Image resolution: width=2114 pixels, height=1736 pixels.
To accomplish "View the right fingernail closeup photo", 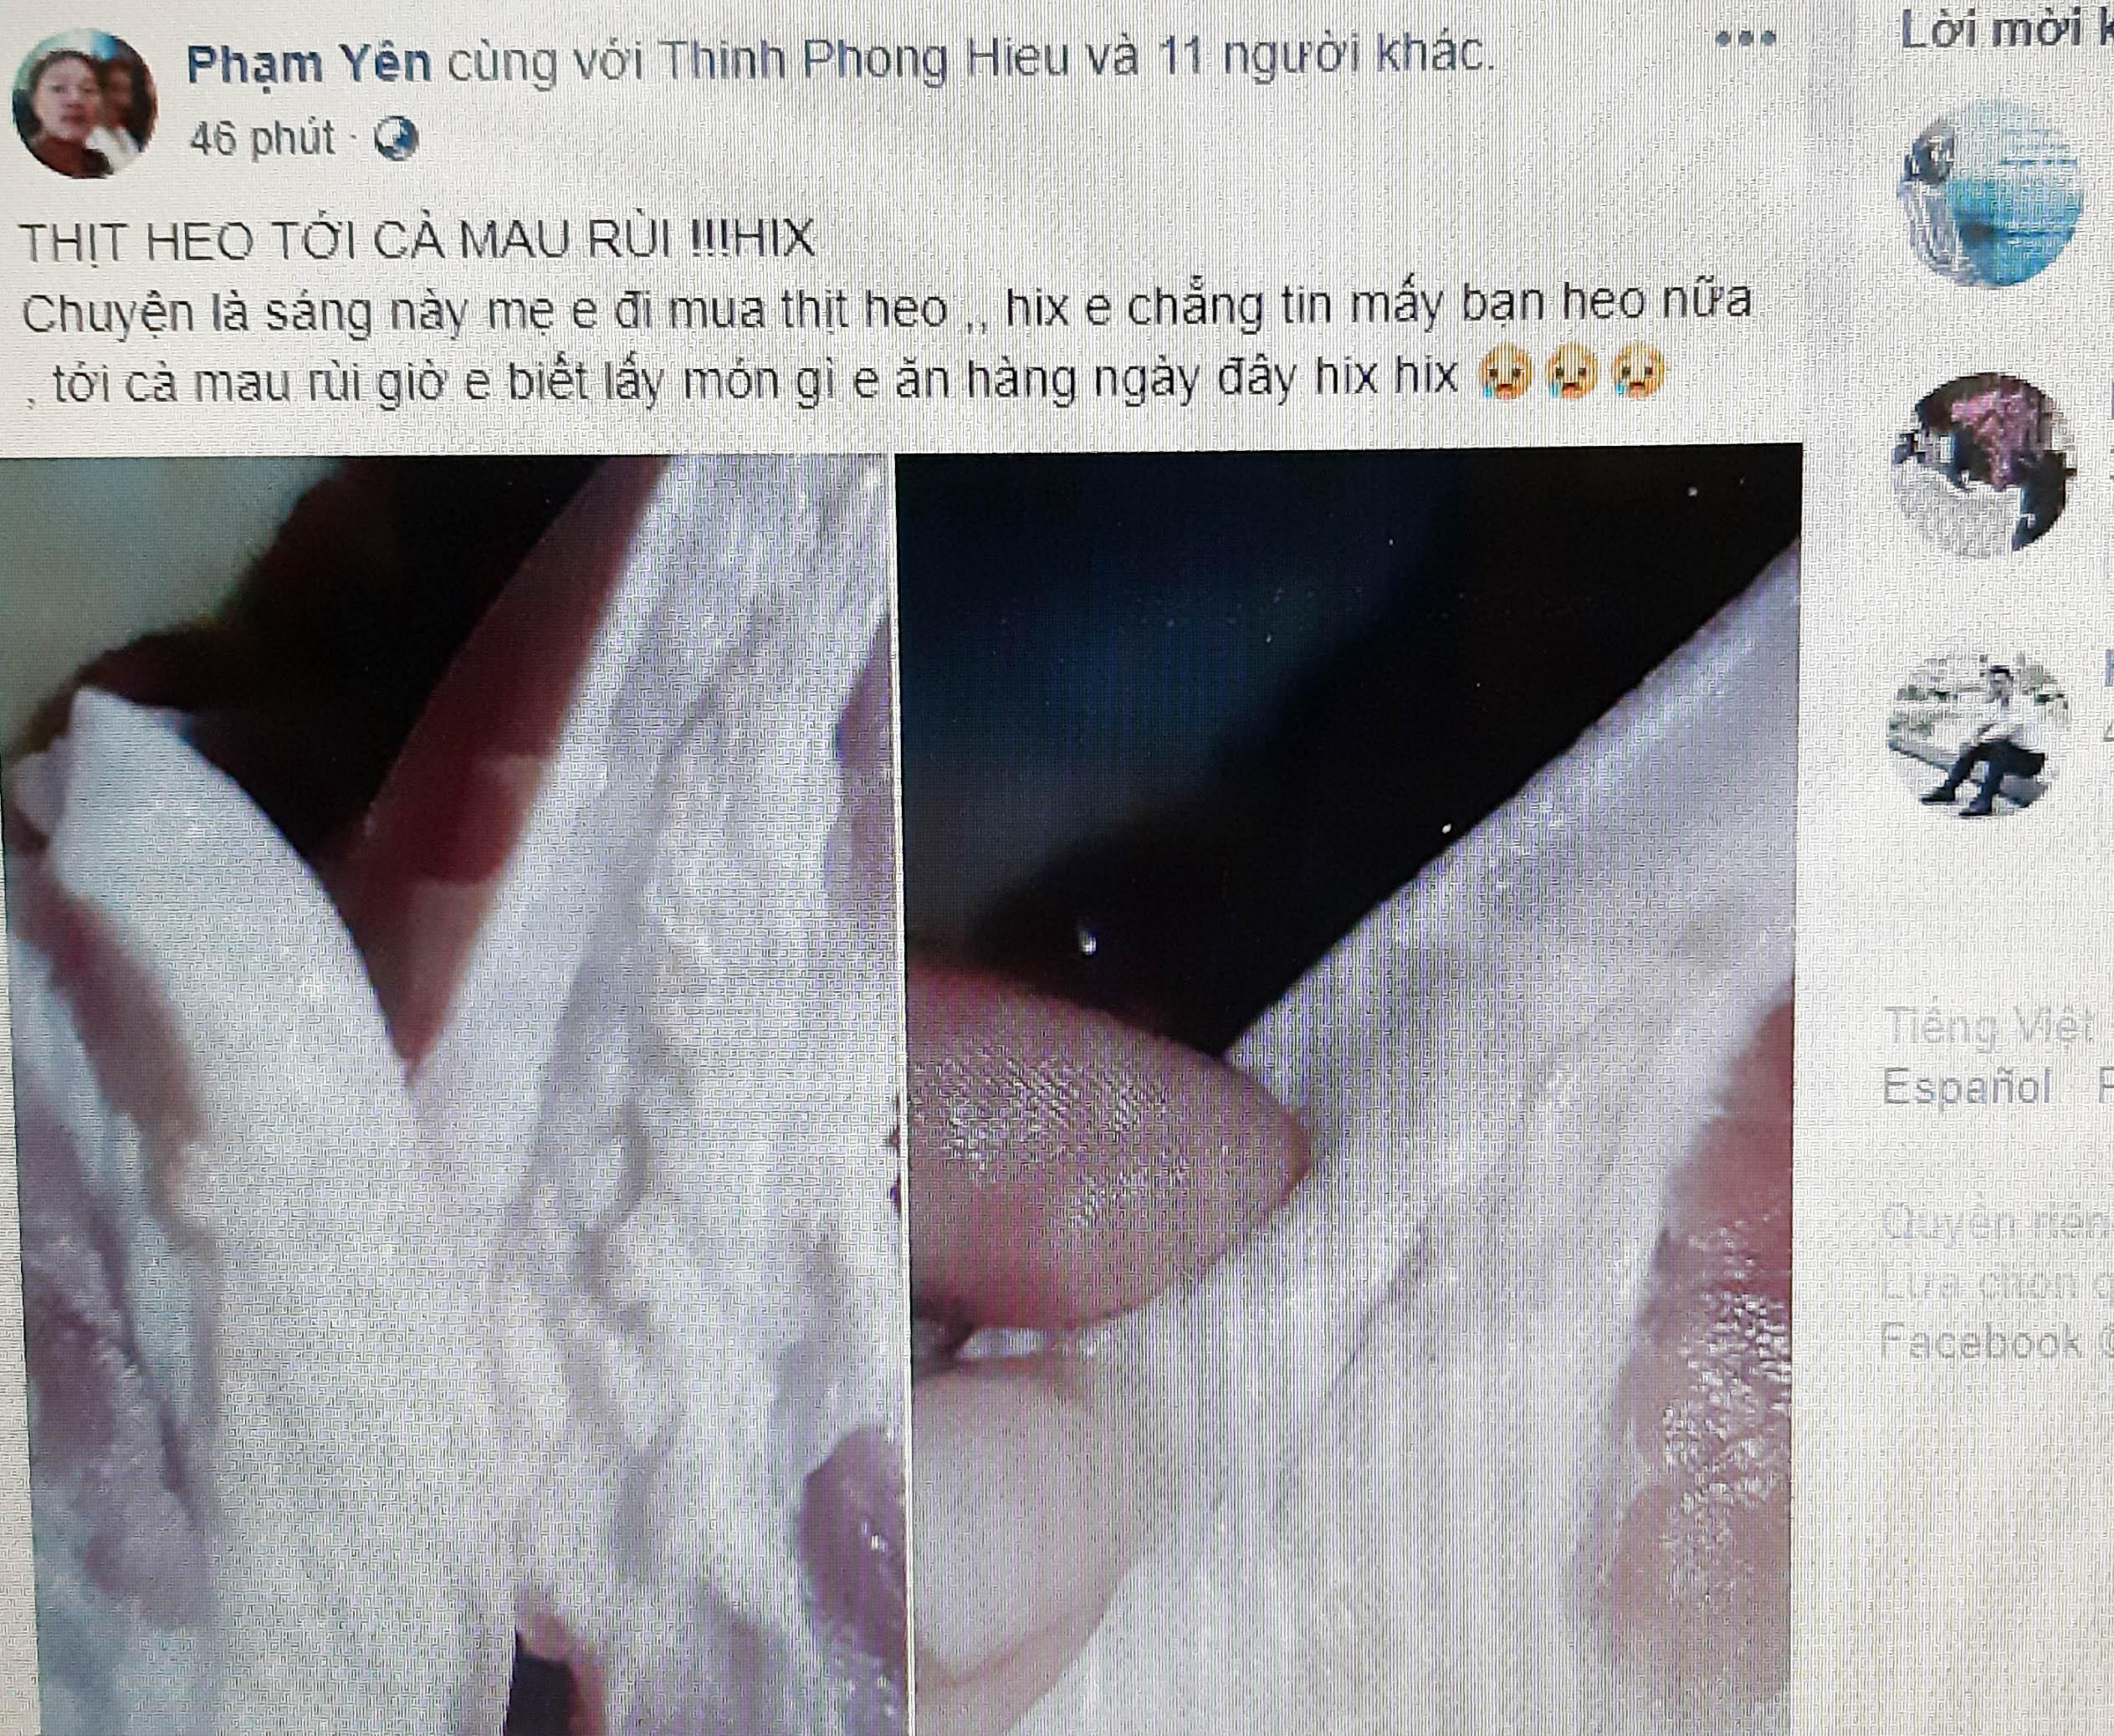I will coord(1350,1090).
